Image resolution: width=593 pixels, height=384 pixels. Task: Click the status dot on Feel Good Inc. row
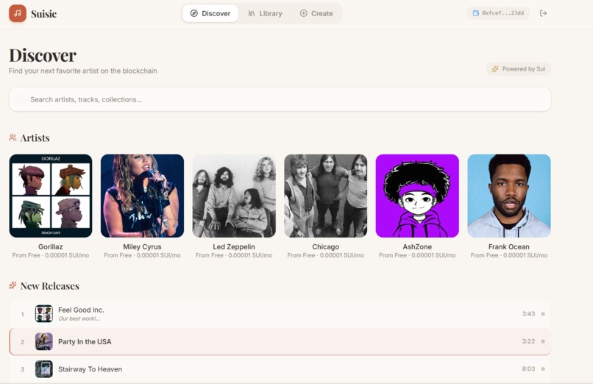point(543,313)
